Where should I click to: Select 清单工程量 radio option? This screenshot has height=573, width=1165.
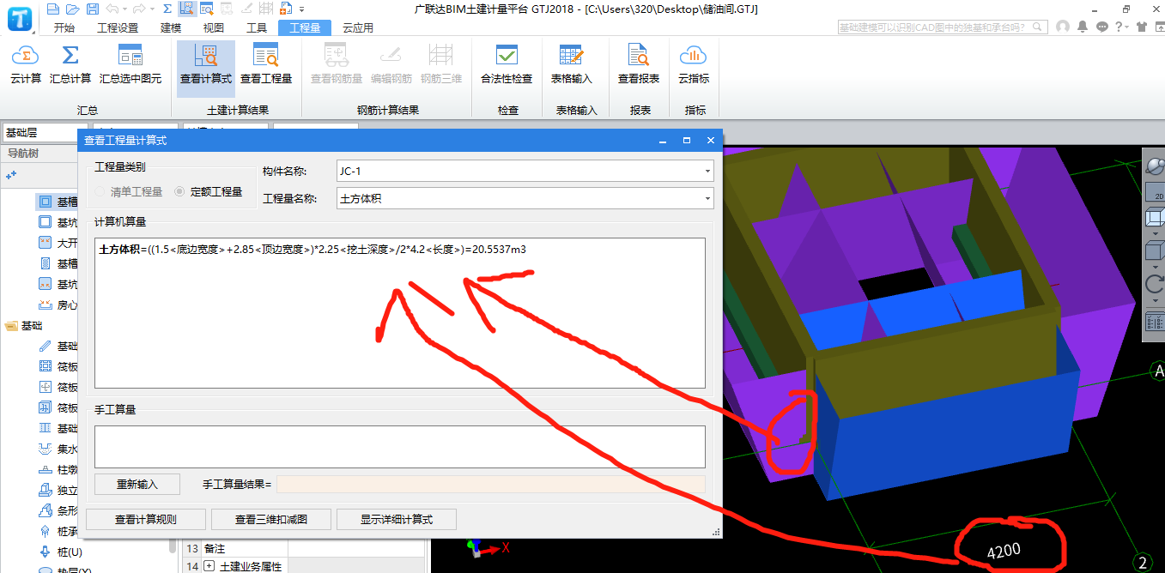[x=129, y=191]
